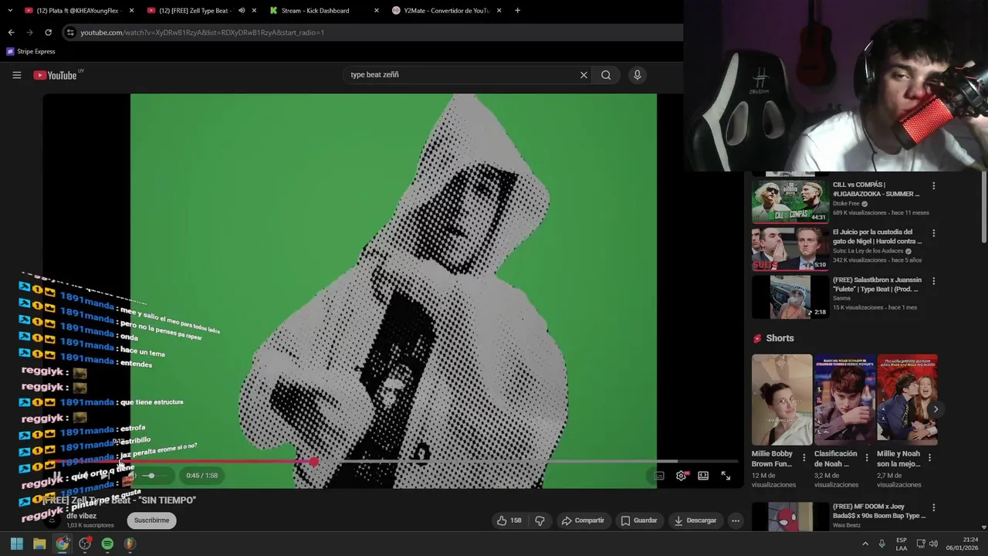View site information icon in address bar
The width and height of the screenshot is (988, 556).
tap(70, 32)
